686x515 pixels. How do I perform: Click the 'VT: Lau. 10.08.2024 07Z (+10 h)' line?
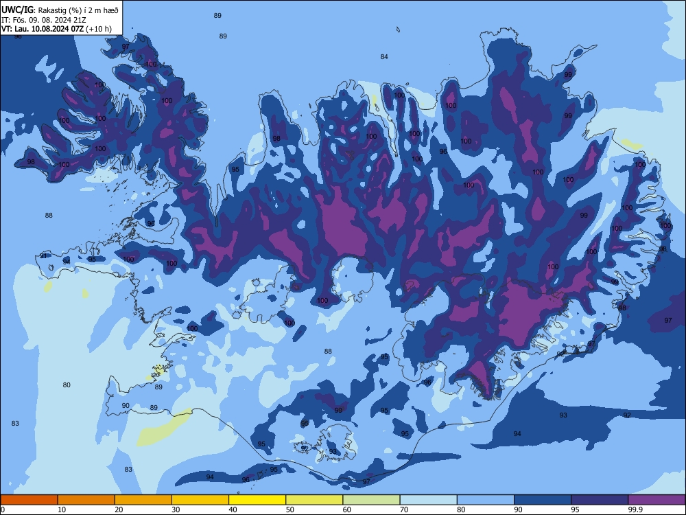point(56,30)
